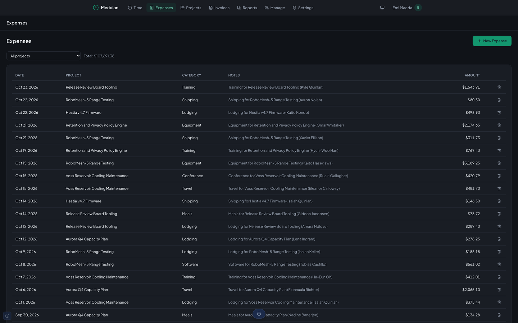518x323 pixels.
Task: Click note mentioning Amara Ndlovu
Action: pos(278,226)
